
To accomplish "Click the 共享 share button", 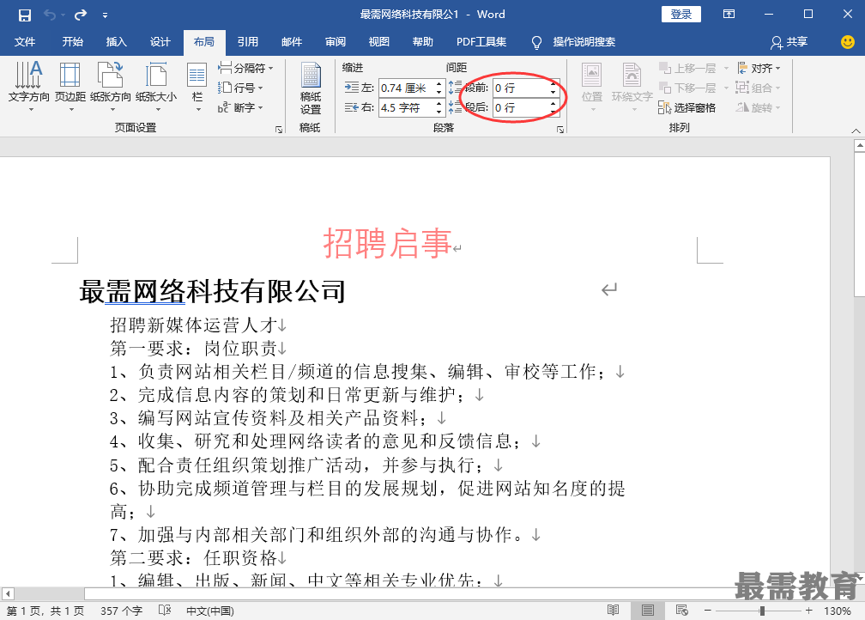I will (x=790, y=42).
